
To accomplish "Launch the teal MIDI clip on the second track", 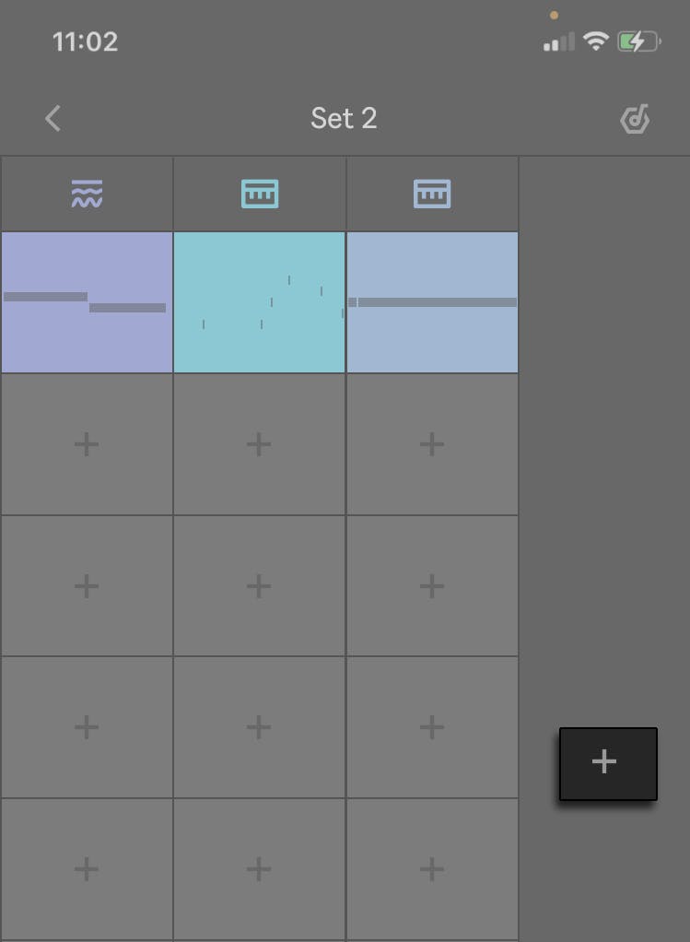I will (x=259, y=301).
